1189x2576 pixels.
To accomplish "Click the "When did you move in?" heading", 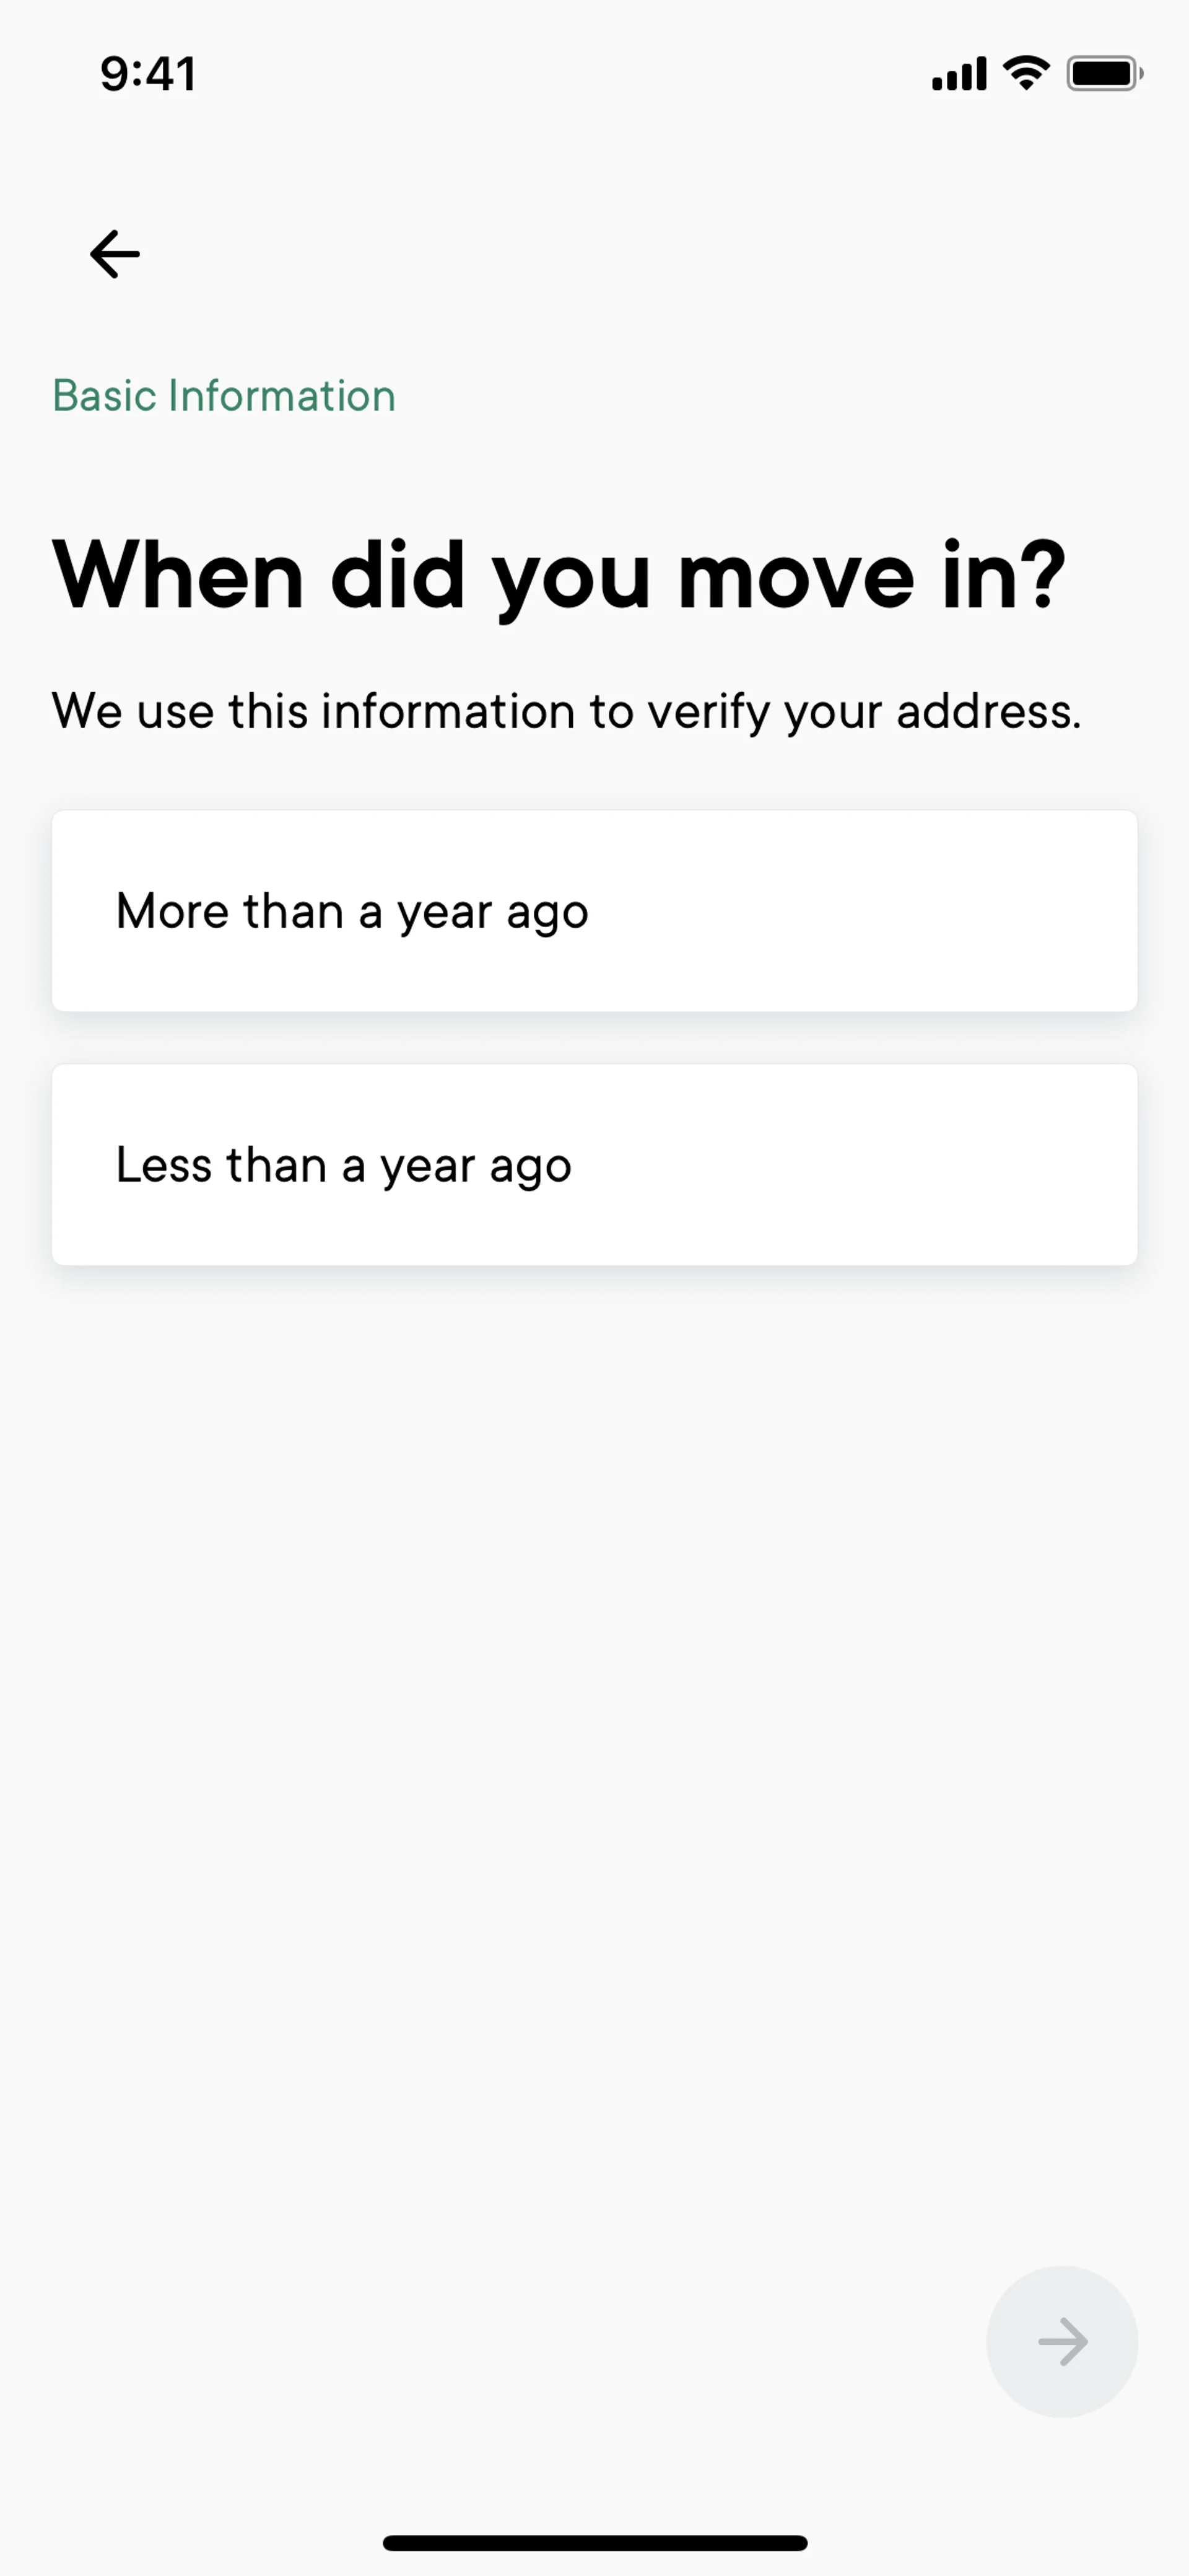I will pos(560,576).
